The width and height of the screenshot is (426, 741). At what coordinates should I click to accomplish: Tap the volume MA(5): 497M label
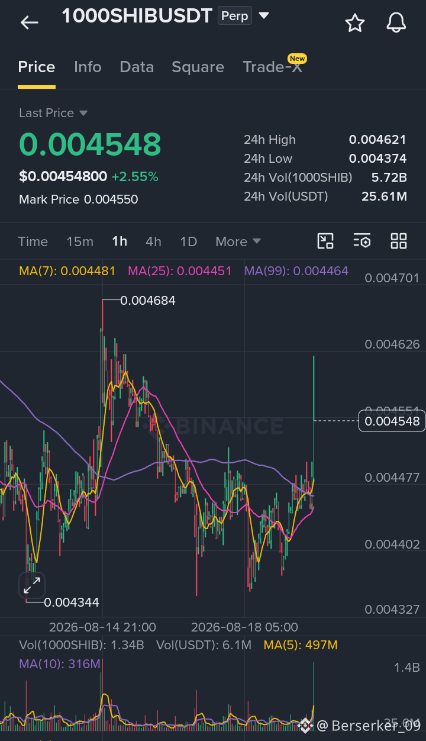pos(301,645)
